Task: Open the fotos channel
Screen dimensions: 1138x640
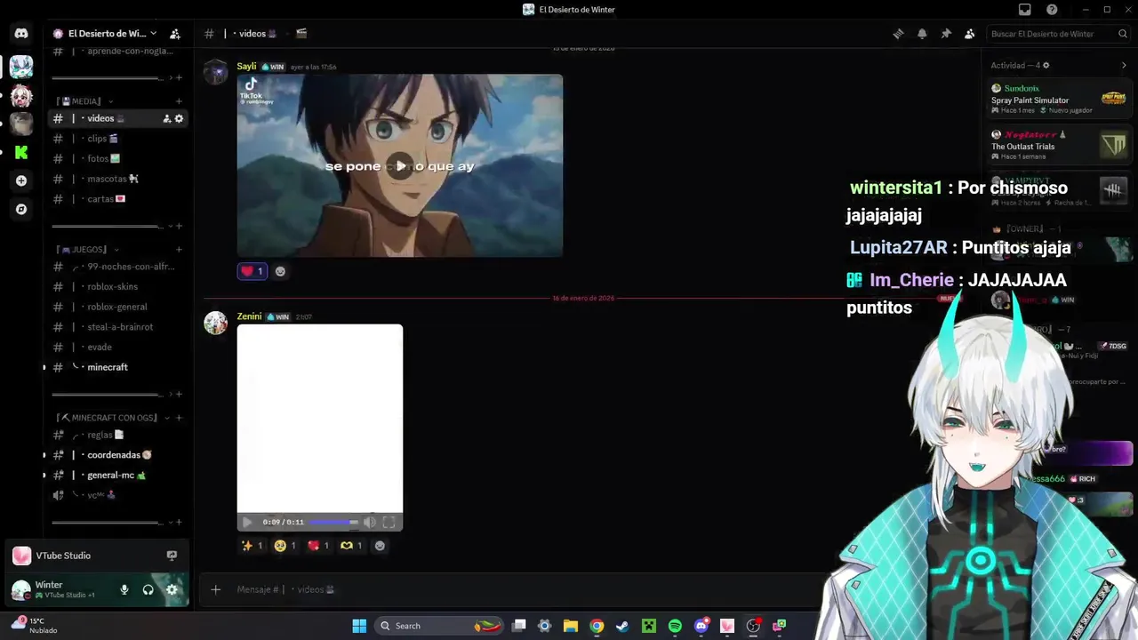Action: [116, 158]
